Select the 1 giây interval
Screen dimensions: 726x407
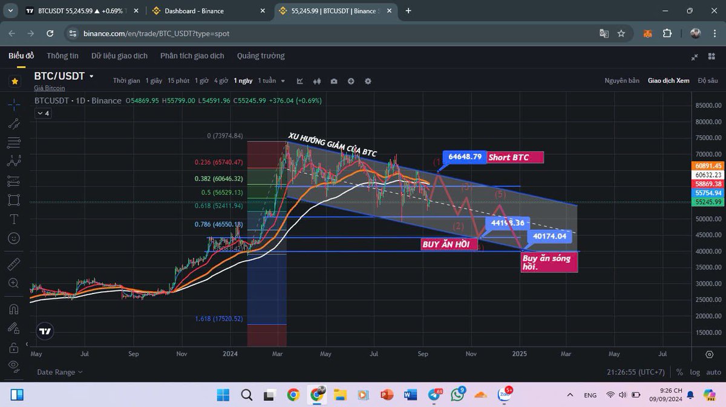click(x=154, y=81)
